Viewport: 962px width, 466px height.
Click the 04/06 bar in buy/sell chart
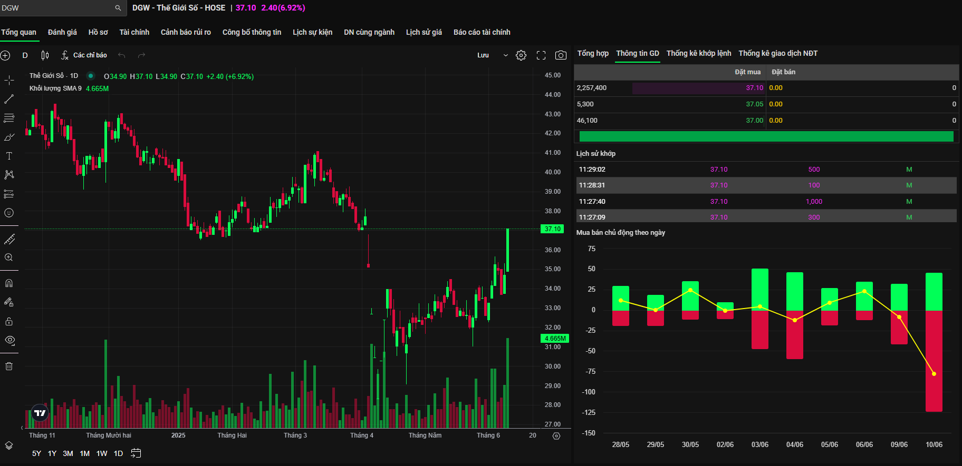[x=795, y=315]
